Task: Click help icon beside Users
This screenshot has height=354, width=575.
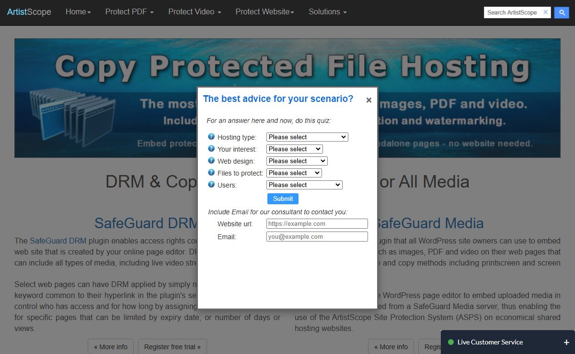Action: 211,185
